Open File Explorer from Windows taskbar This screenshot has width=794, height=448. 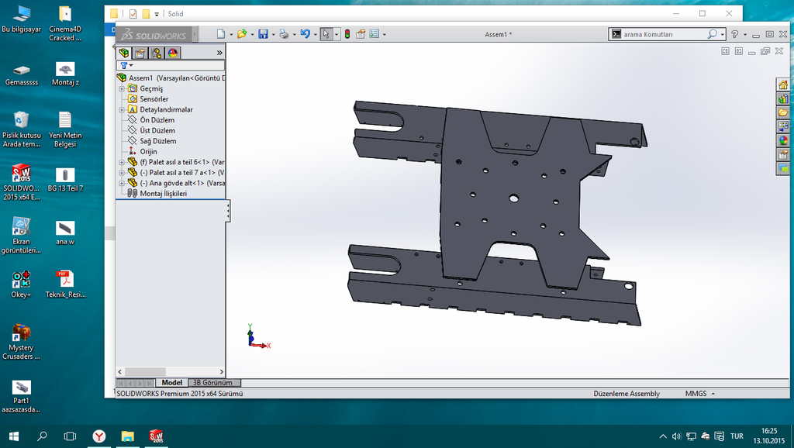(127, 436)
